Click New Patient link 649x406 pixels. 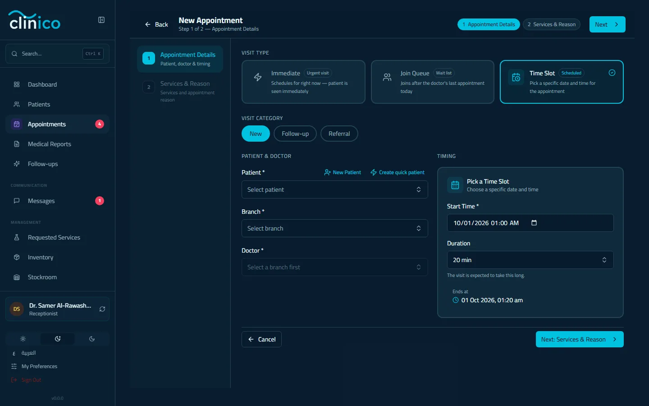click(343, 172)
